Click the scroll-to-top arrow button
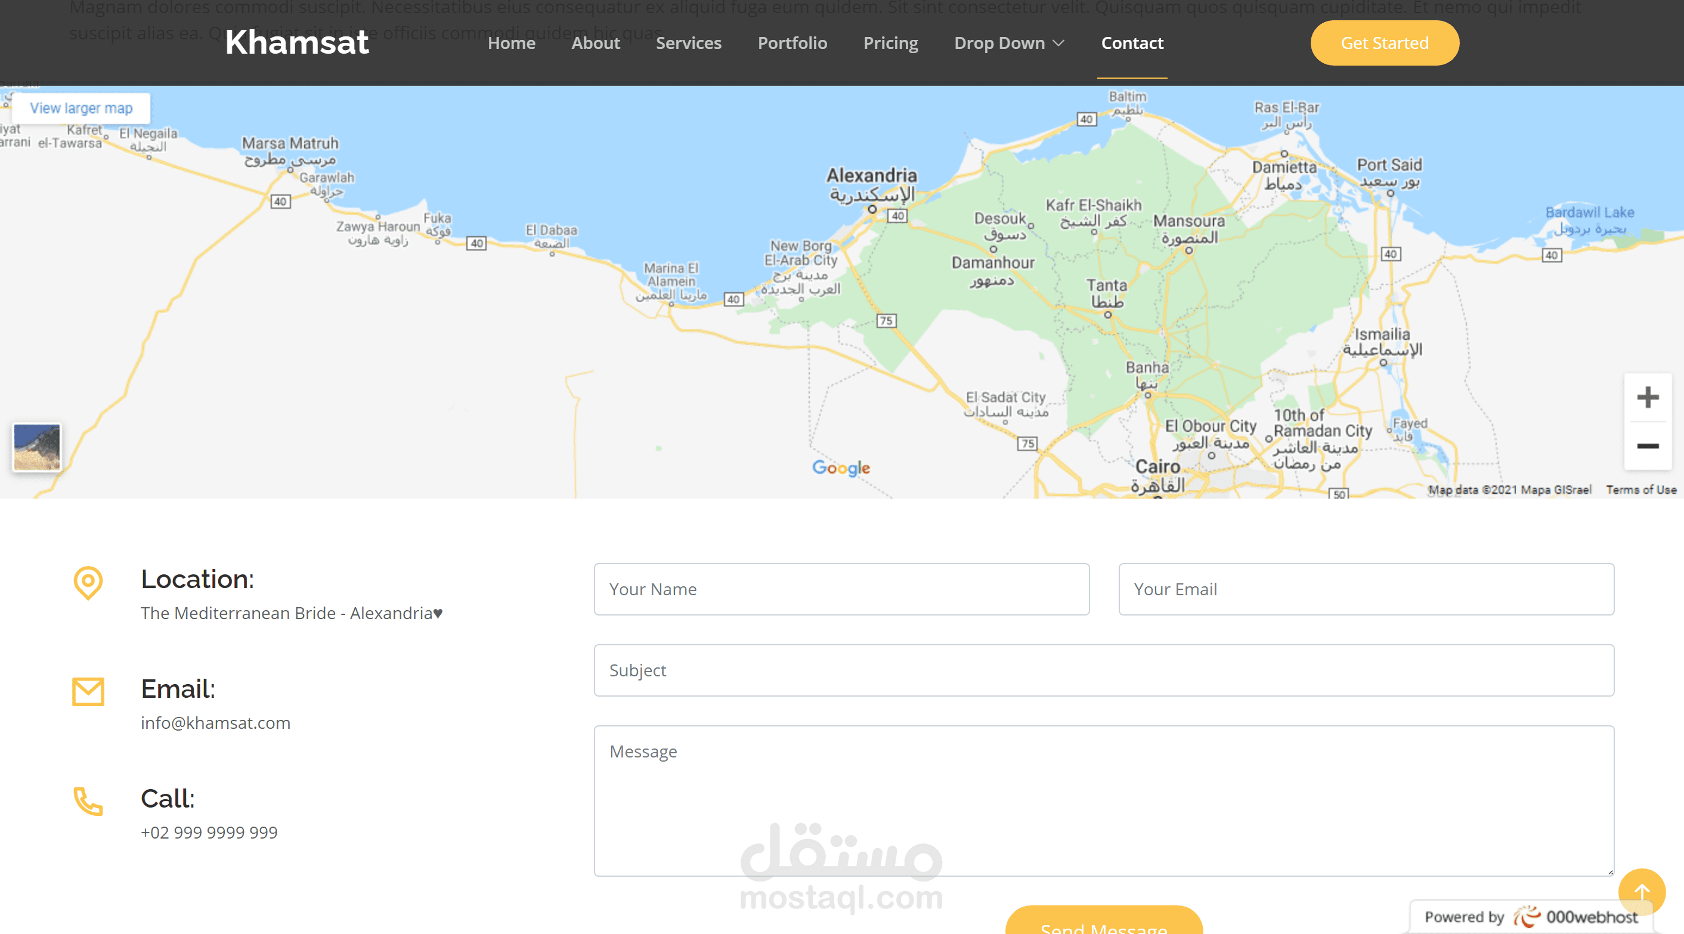 tap(1642, 892)
